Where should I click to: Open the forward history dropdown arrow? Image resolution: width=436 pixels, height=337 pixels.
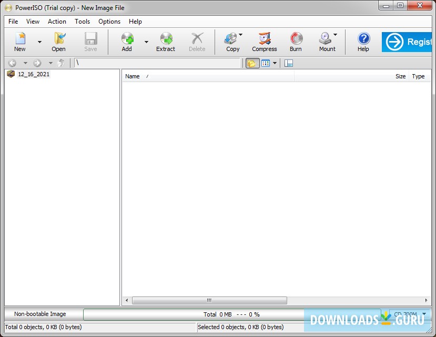(x=50, y=63)
